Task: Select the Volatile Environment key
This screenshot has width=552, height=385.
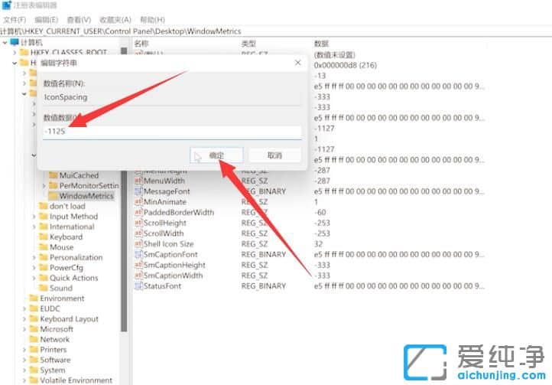Action: coord(76,380)
